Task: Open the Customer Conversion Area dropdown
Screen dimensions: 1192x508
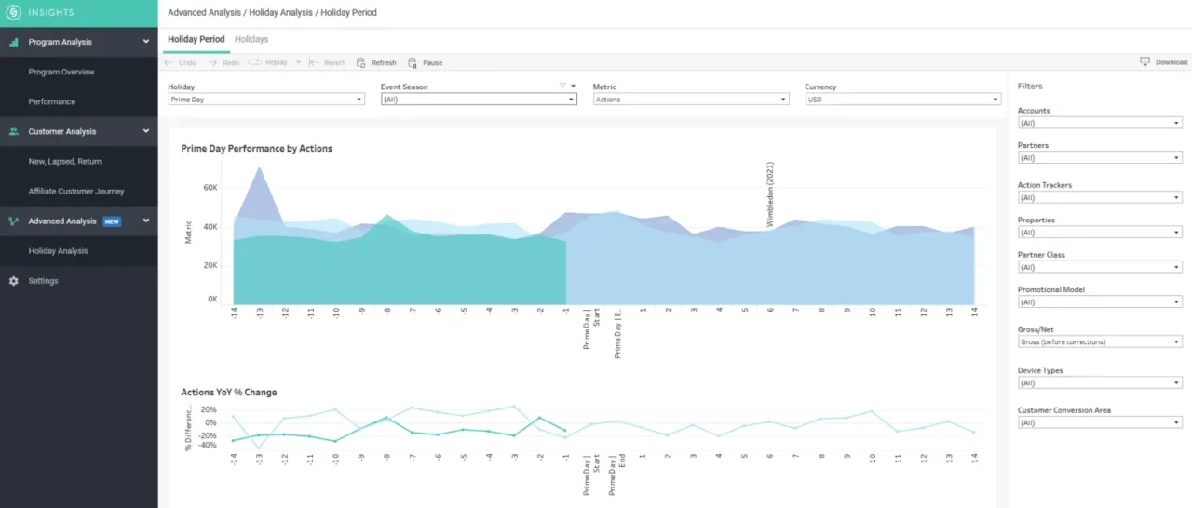Action: click(1100, 422)
